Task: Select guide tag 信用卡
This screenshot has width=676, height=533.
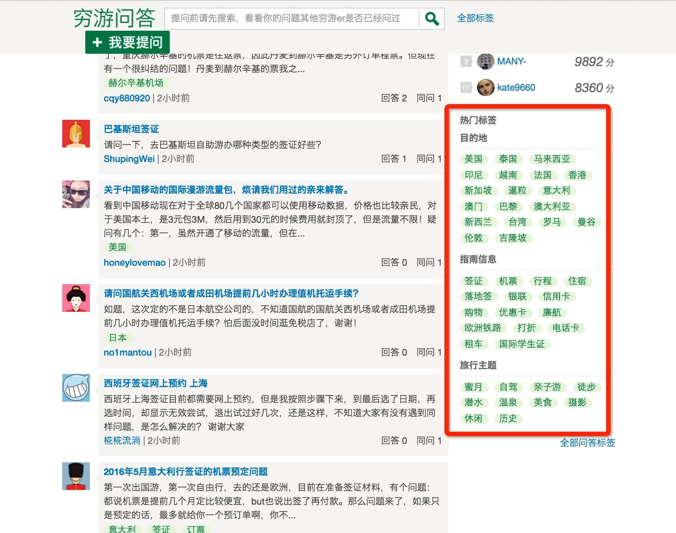Action: (557, 296)
